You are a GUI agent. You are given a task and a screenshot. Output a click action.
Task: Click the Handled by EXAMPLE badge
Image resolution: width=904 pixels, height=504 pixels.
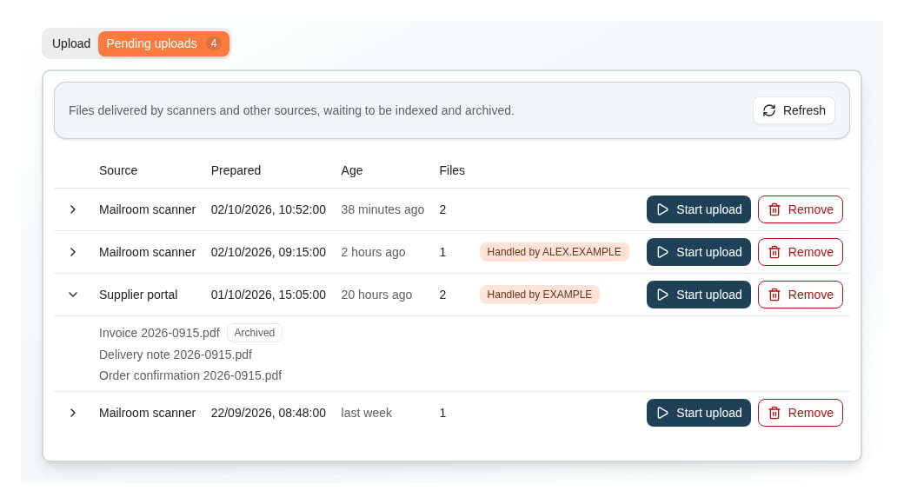(x=540, y=295)
